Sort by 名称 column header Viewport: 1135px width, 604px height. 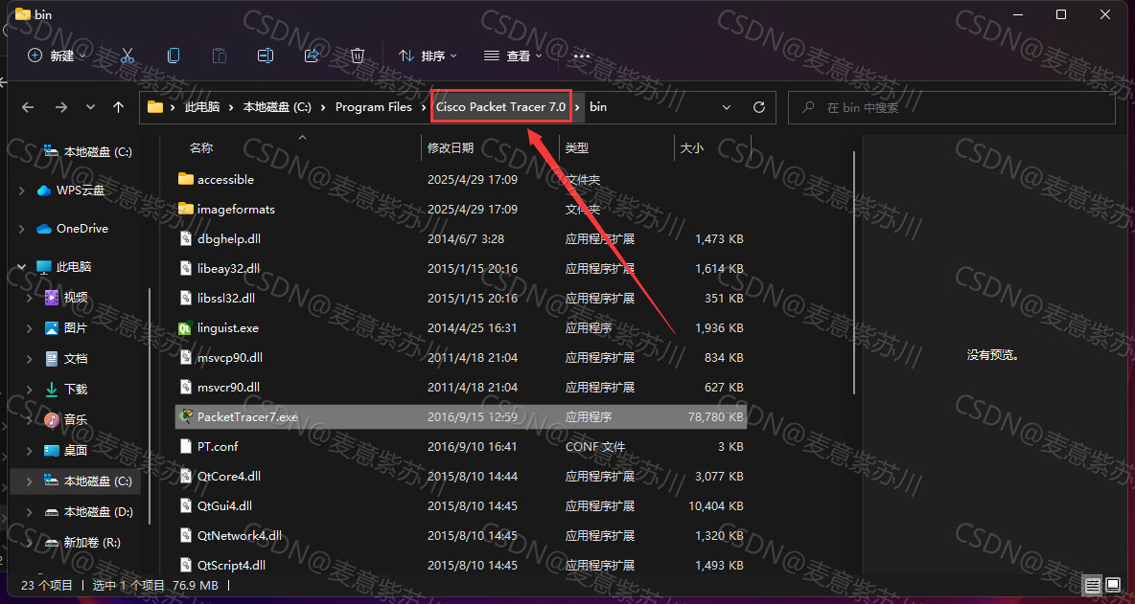[x=201, y=147]
